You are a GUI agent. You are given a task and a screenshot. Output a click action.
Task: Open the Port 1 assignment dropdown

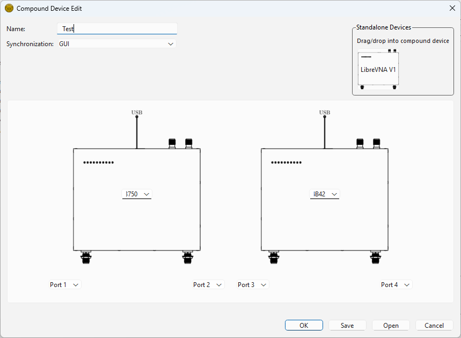pyautogui.click(x=65, y=285)
